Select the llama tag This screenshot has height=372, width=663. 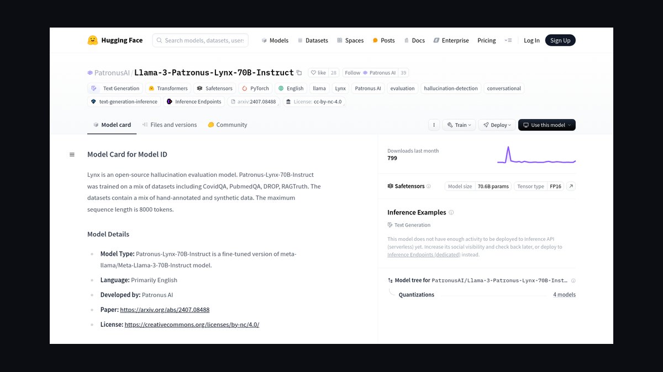319,88
